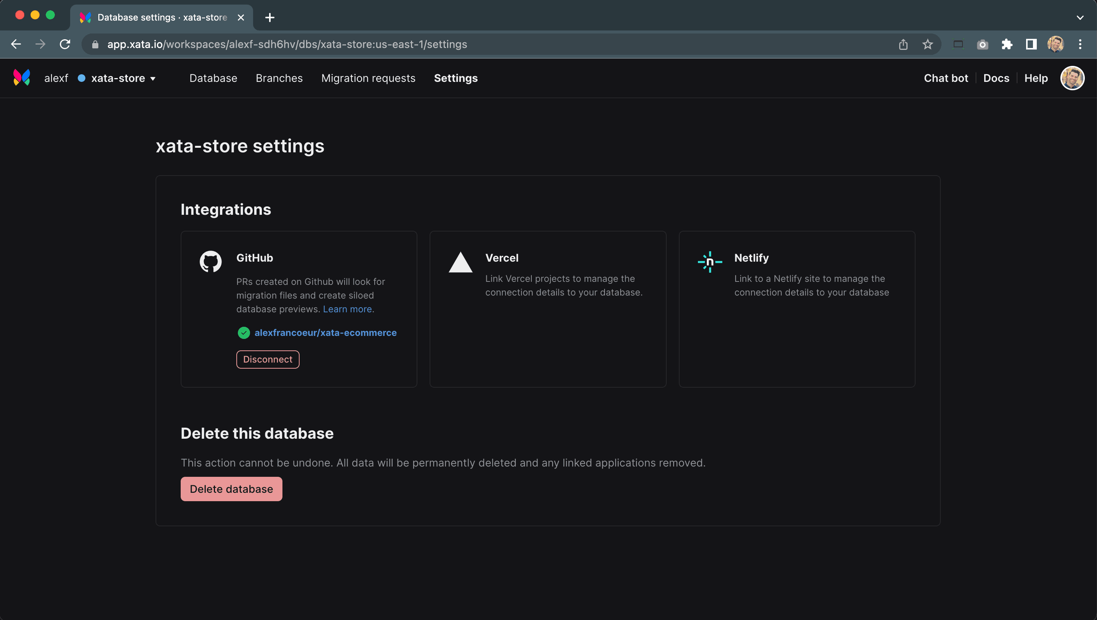
Task: Reload the page
Action: click(x=65, y=44)
